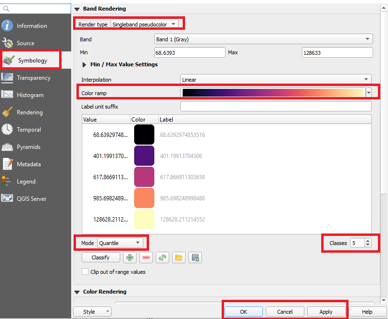The image size is (388, 319).
Task: Click the search magnifier icon
Action: coord(6,9)
